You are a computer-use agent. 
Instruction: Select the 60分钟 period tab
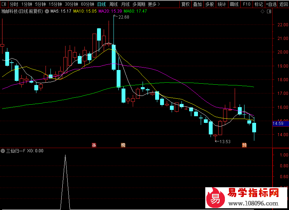tap(88, 4)
